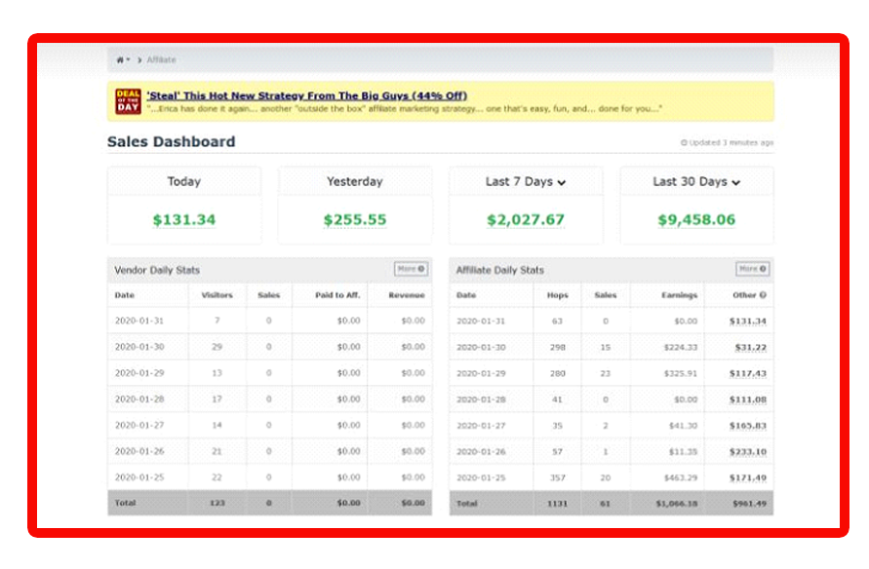Click More button in Affiliate Daily Stats
Viewport: 869px width, 569px height.
753,269
